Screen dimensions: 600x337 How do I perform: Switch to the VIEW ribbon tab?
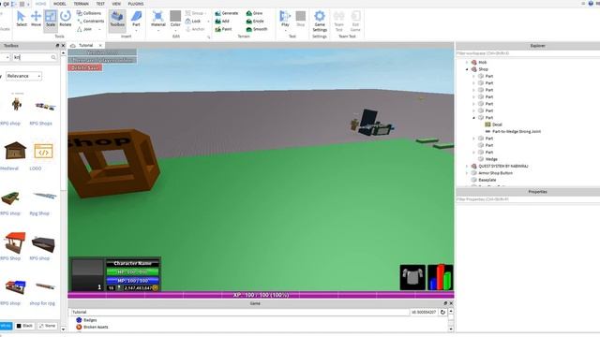(x=116, y=4)
